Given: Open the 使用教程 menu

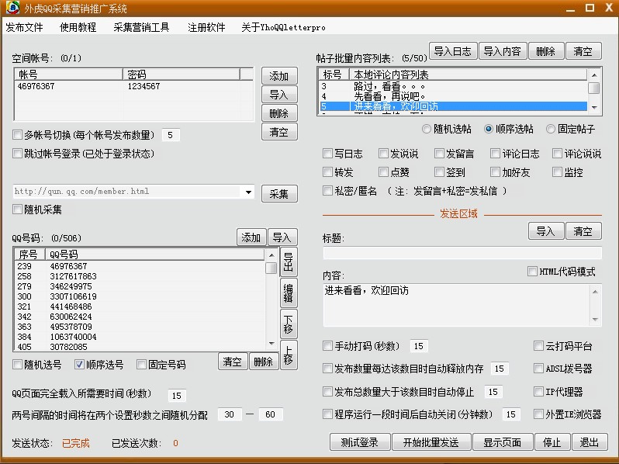Looking at the screenshot, I should click(78, 27).
